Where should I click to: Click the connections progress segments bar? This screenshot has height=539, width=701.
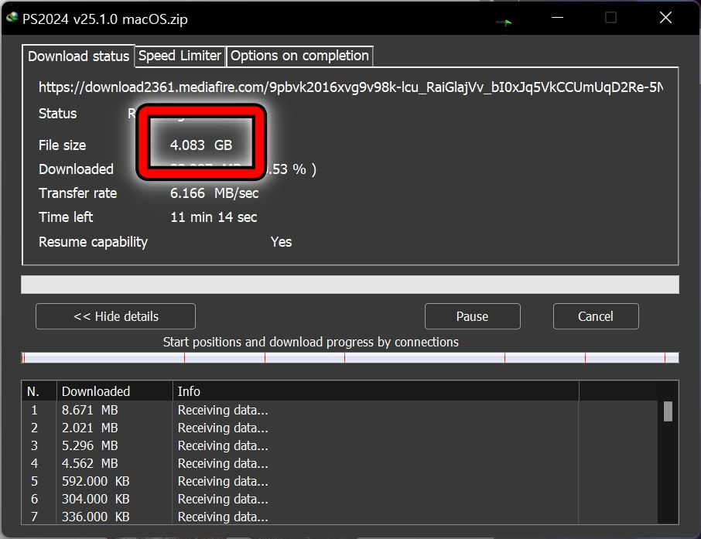(x=350, y=357)
